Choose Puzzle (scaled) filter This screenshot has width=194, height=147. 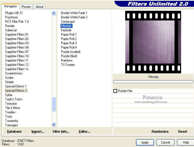(71, 52)
